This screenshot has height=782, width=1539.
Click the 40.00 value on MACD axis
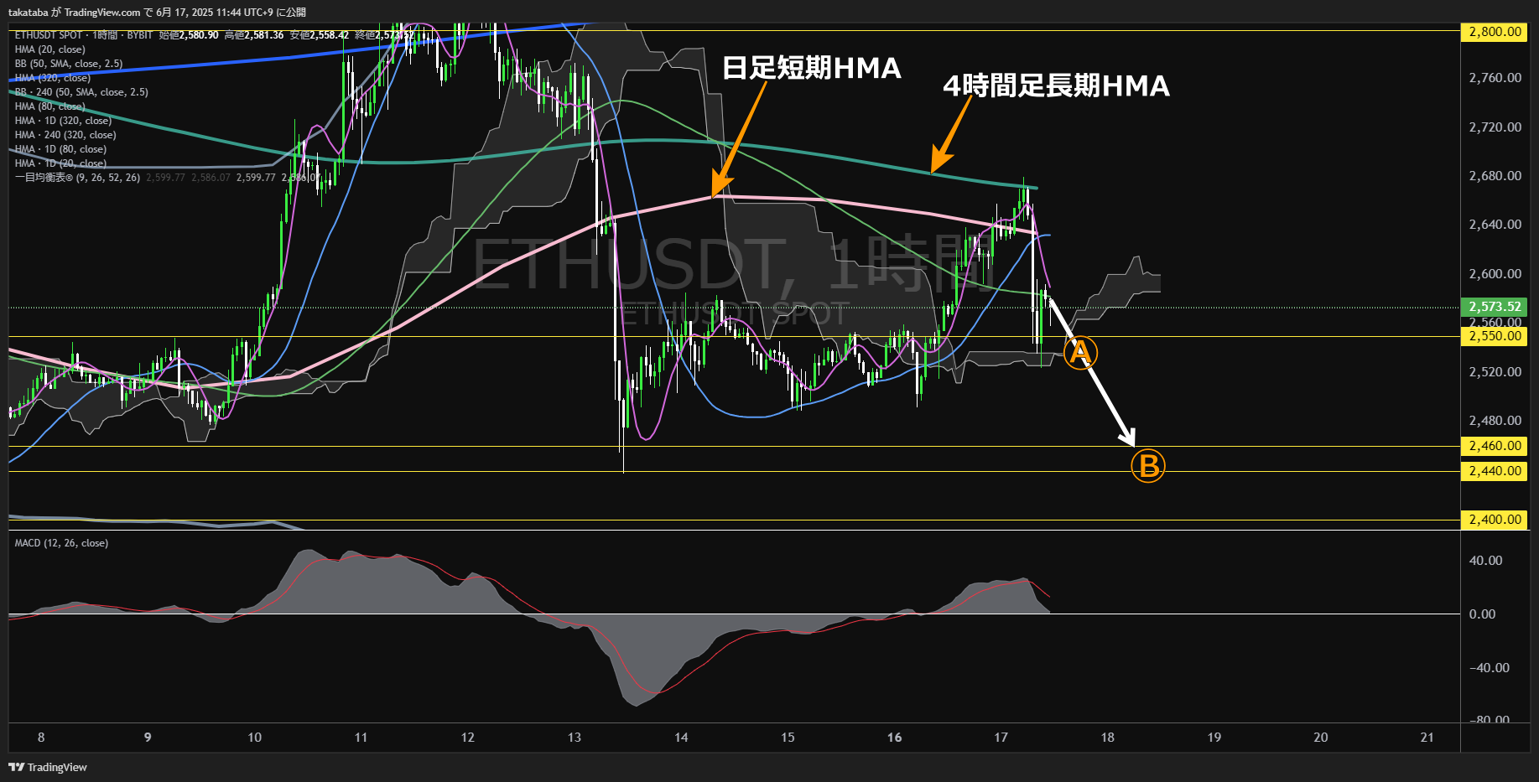coord(1485,561)
